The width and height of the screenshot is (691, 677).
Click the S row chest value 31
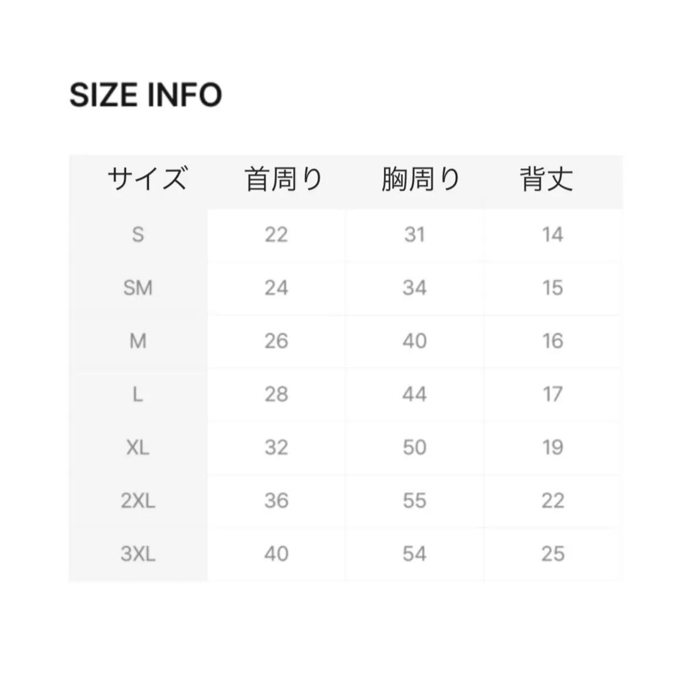click(x=414, y=235)
